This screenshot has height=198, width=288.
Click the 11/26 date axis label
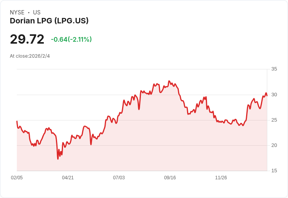pos(221,178)
